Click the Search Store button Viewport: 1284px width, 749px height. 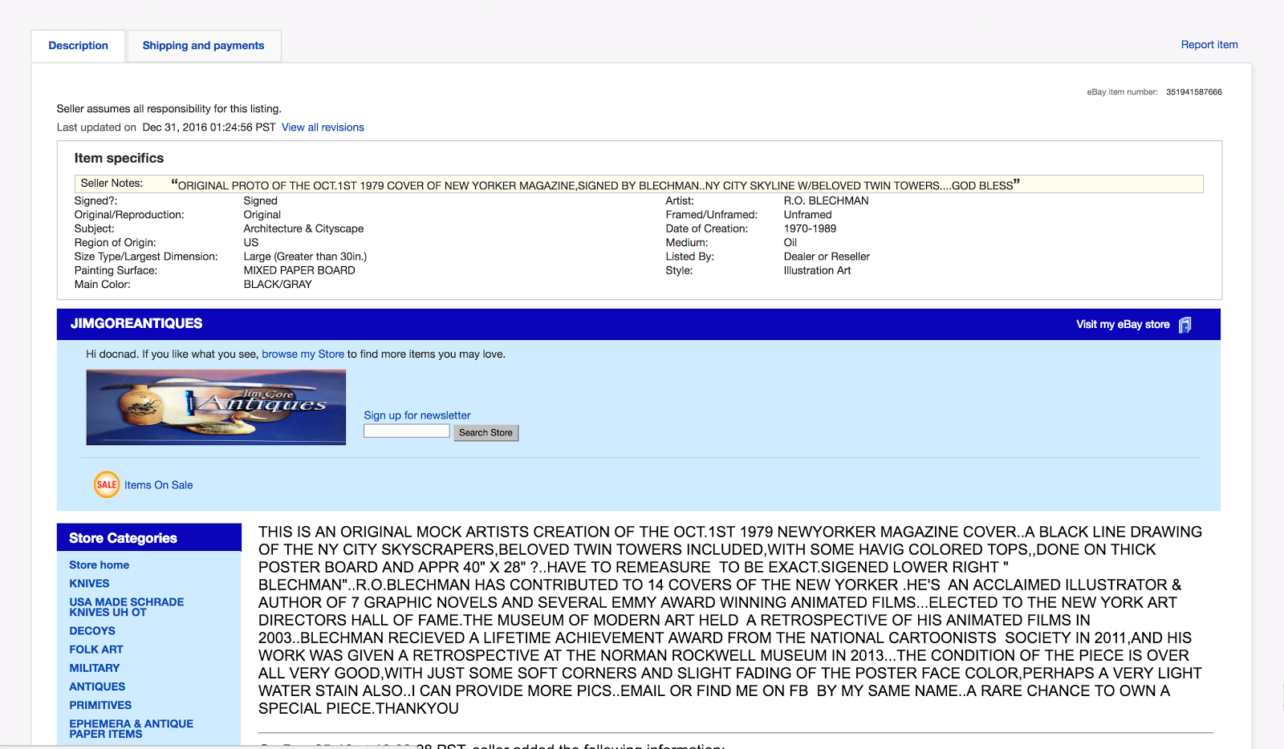[x=486, y=433]
